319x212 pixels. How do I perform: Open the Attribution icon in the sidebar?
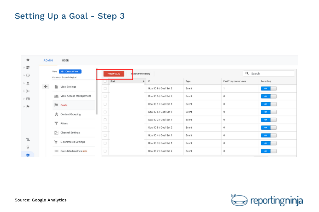pos(28,140)
